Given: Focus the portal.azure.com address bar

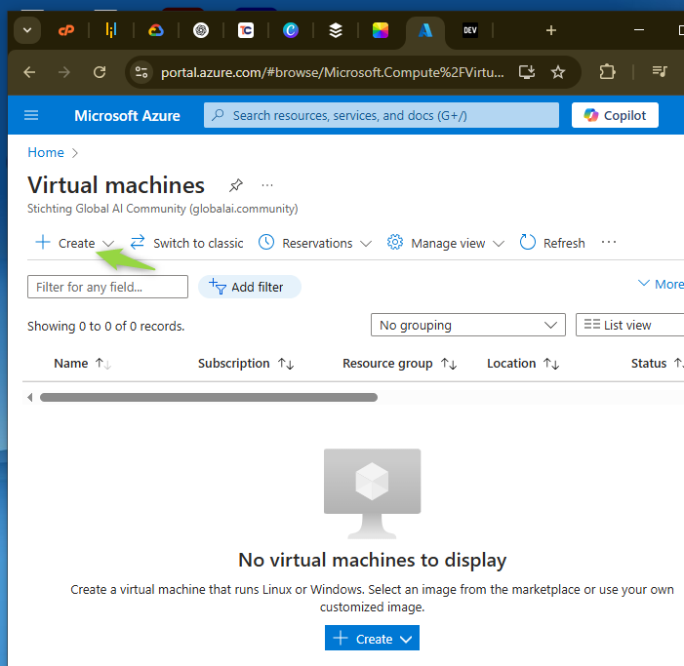Looking at the screenshot, I should (333, 72).
